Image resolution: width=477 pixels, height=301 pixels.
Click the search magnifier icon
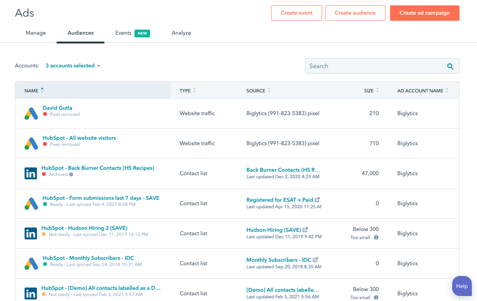[x=450, y=66]
